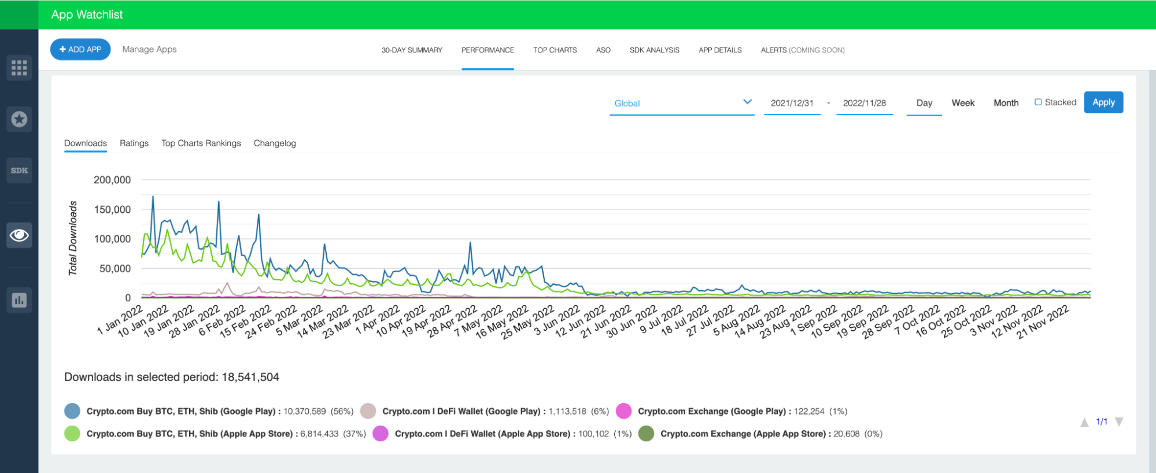1156x473 pixels.
Task: Go to previous legend page arrow
Action: tap(1084, 422)
